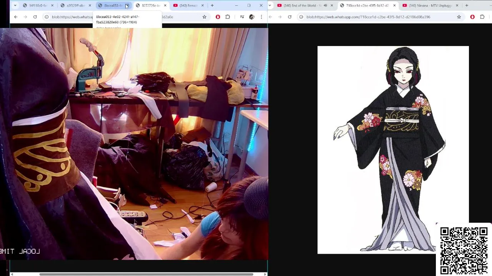
Task: Open red Opera-style extension in left browser
Action: [x=218, y=17]
